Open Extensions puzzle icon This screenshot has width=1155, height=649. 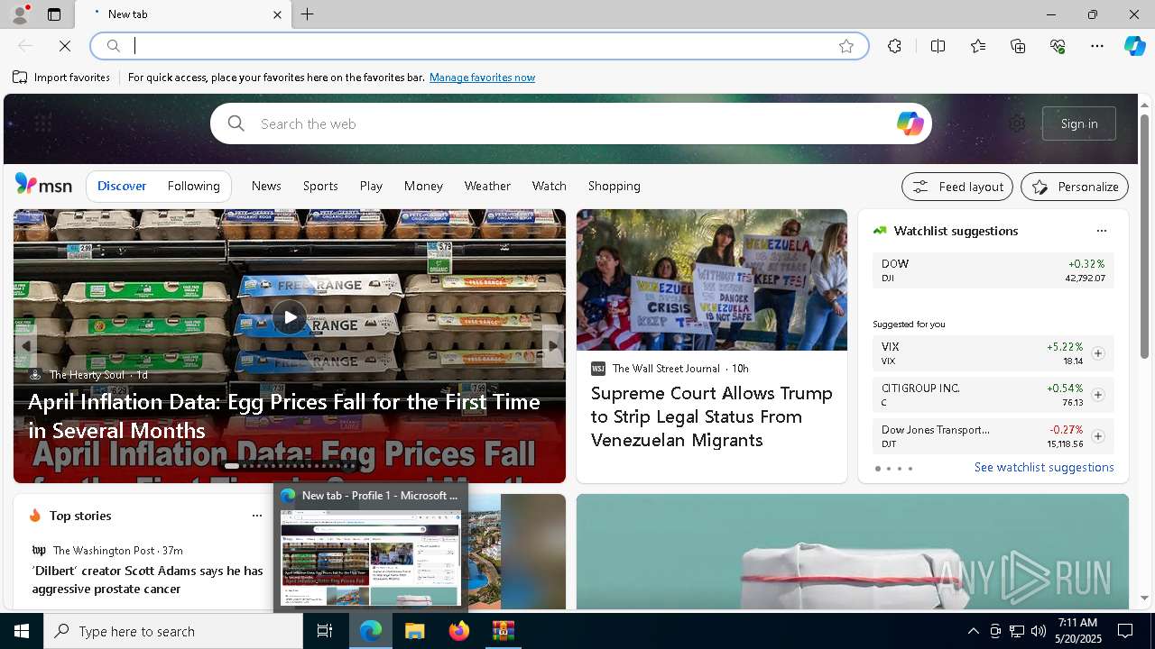pyautogui.click(x=894, y=46)
